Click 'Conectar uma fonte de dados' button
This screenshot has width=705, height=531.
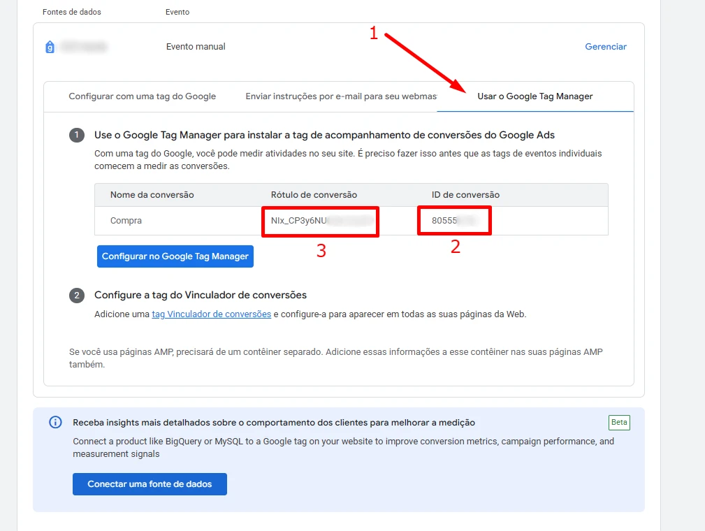coord(150,483)
